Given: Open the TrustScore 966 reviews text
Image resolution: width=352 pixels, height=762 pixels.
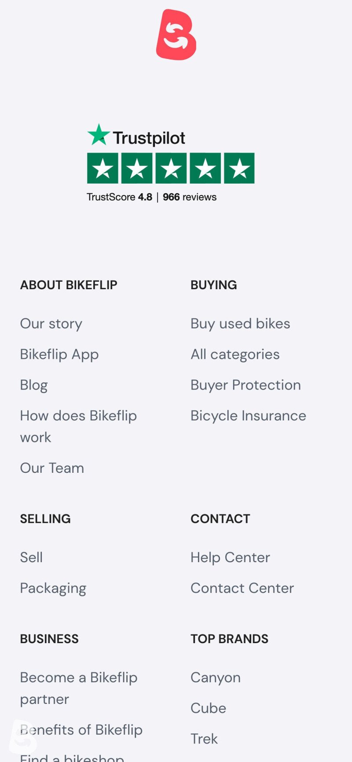Looking at the screenshot, I should pos(151,197).
